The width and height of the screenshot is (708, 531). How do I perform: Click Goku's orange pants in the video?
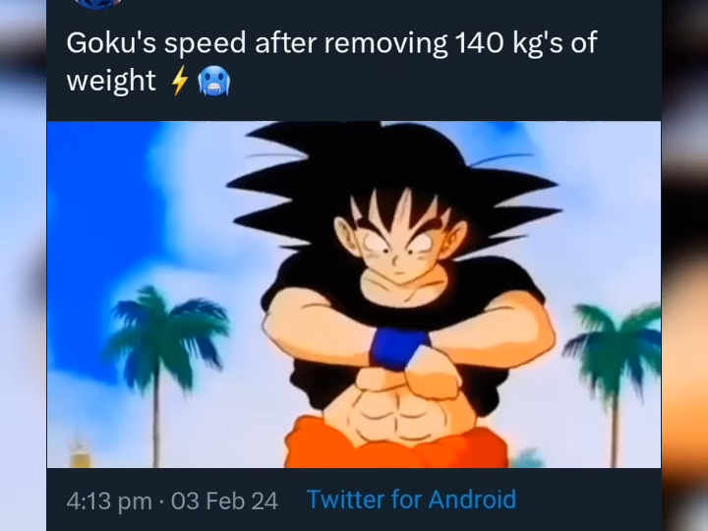[396, 444]
